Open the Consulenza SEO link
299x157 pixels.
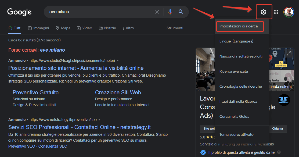pos(53,146)
